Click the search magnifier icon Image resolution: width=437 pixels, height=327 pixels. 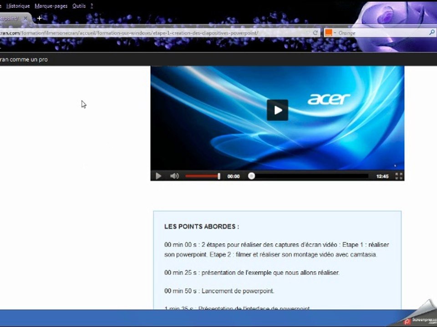pos(432,33)
